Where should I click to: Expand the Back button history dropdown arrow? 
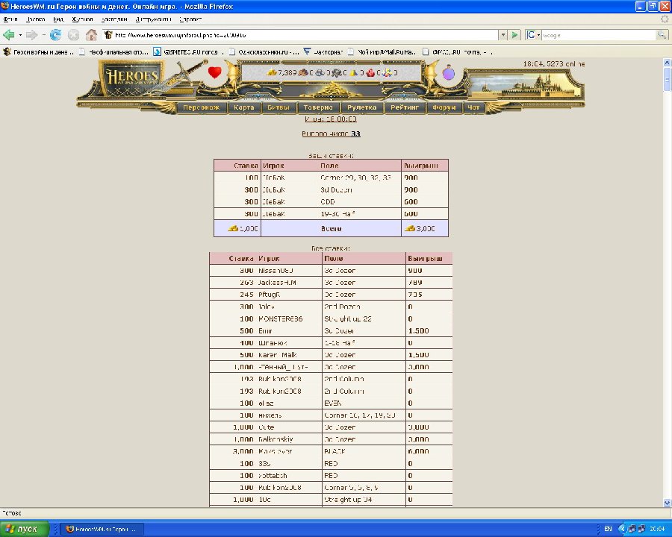(x=20, y=35)
